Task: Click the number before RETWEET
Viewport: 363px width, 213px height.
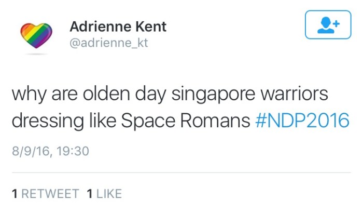Action: pos(15,194)
